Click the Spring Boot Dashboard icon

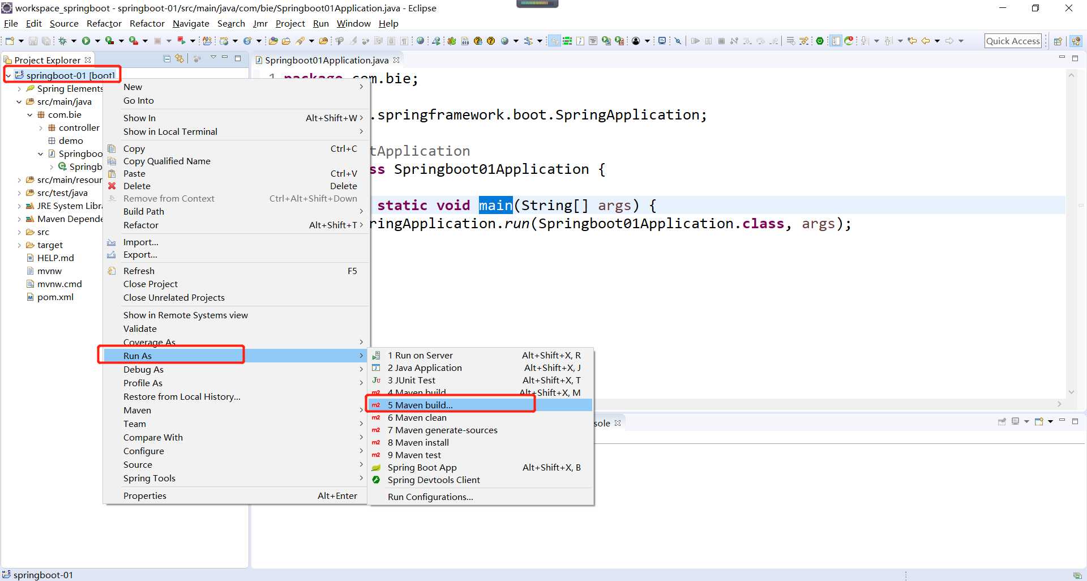[820, 41]
